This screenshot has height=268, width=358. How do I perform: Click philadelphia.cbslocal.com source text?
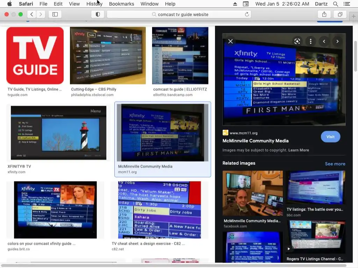point(92,95)
